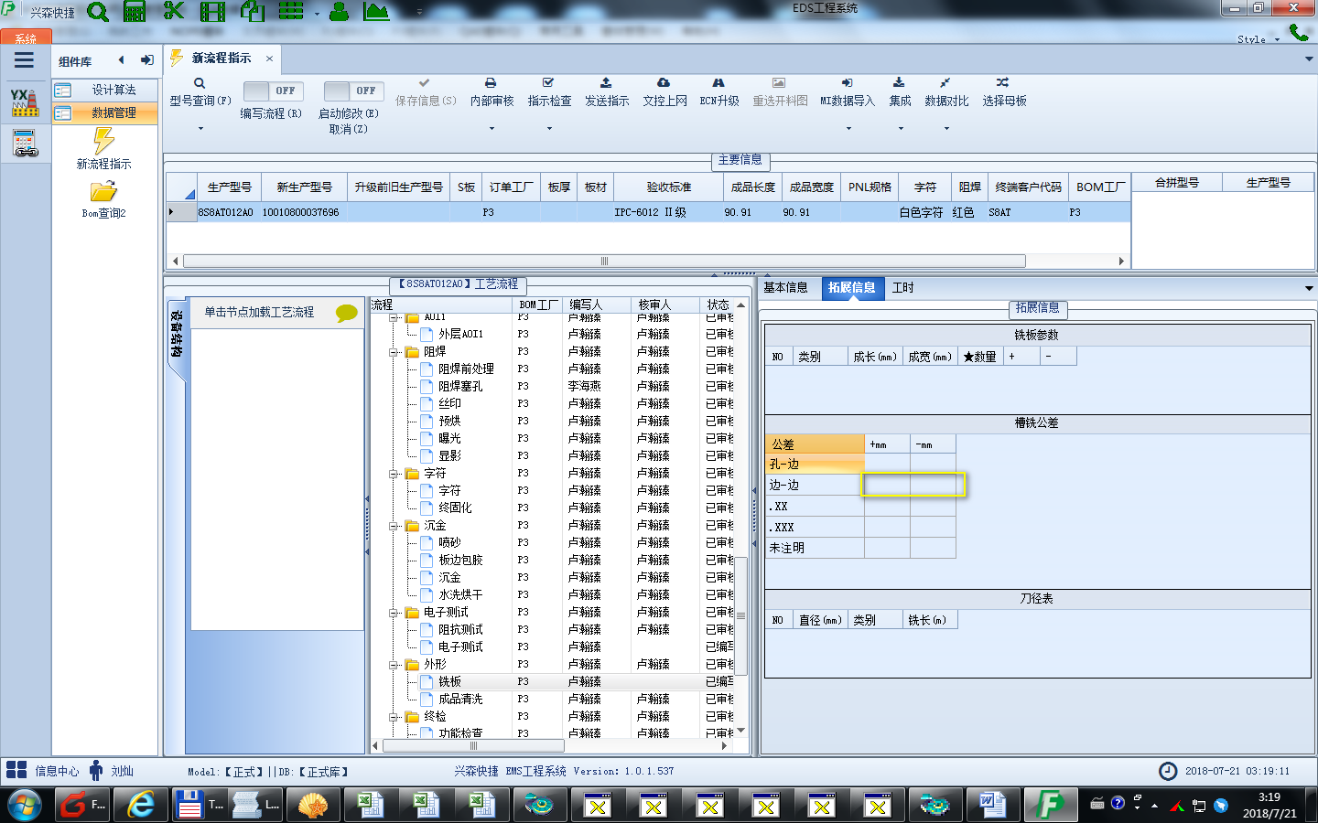
Task: Toggle the 编写流程(R) OFF switch
Action: [273, 91]
